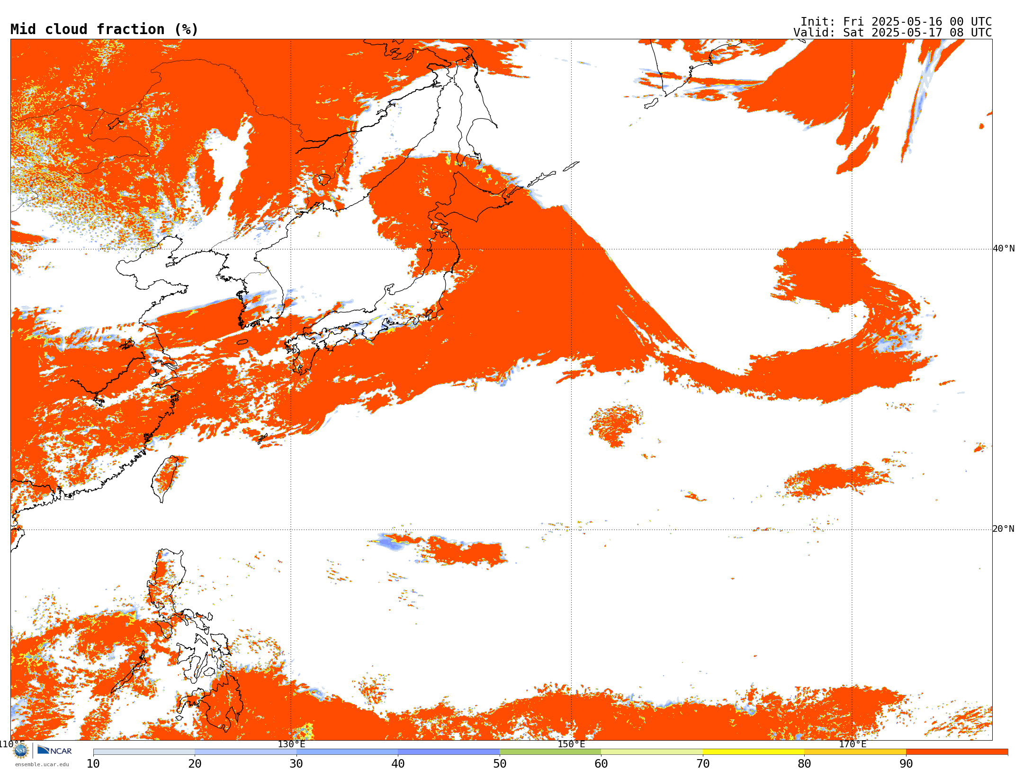
Task: Click the colorbar tick label 20
Action: coord(195,764)
